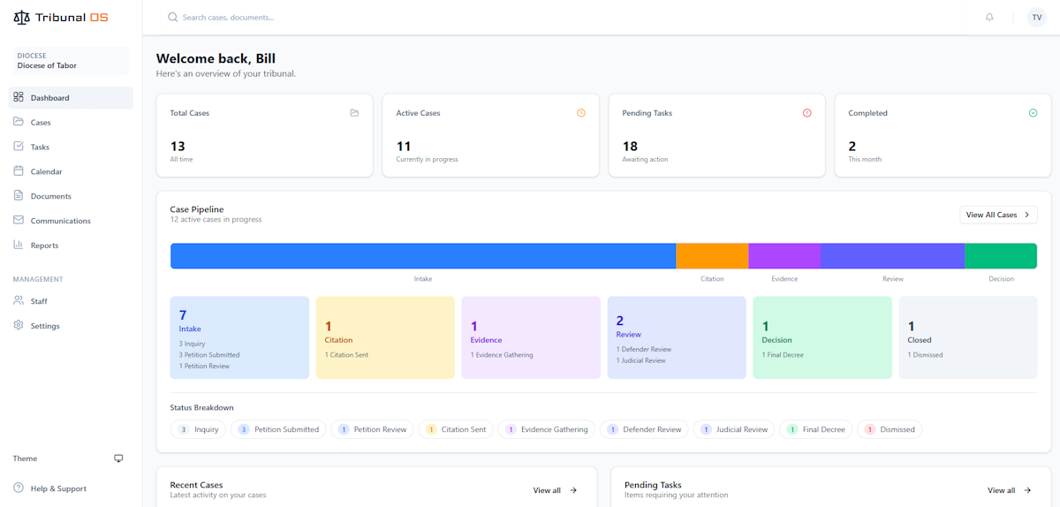Click the Tribunal OS scales logo

coord(21,18)
